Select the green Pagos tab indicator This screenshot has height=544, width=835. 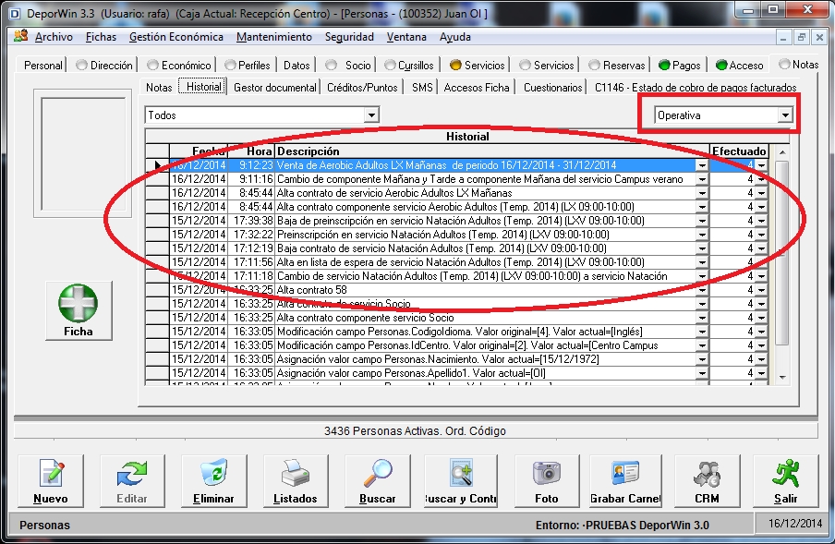click(x=664, y=65)
